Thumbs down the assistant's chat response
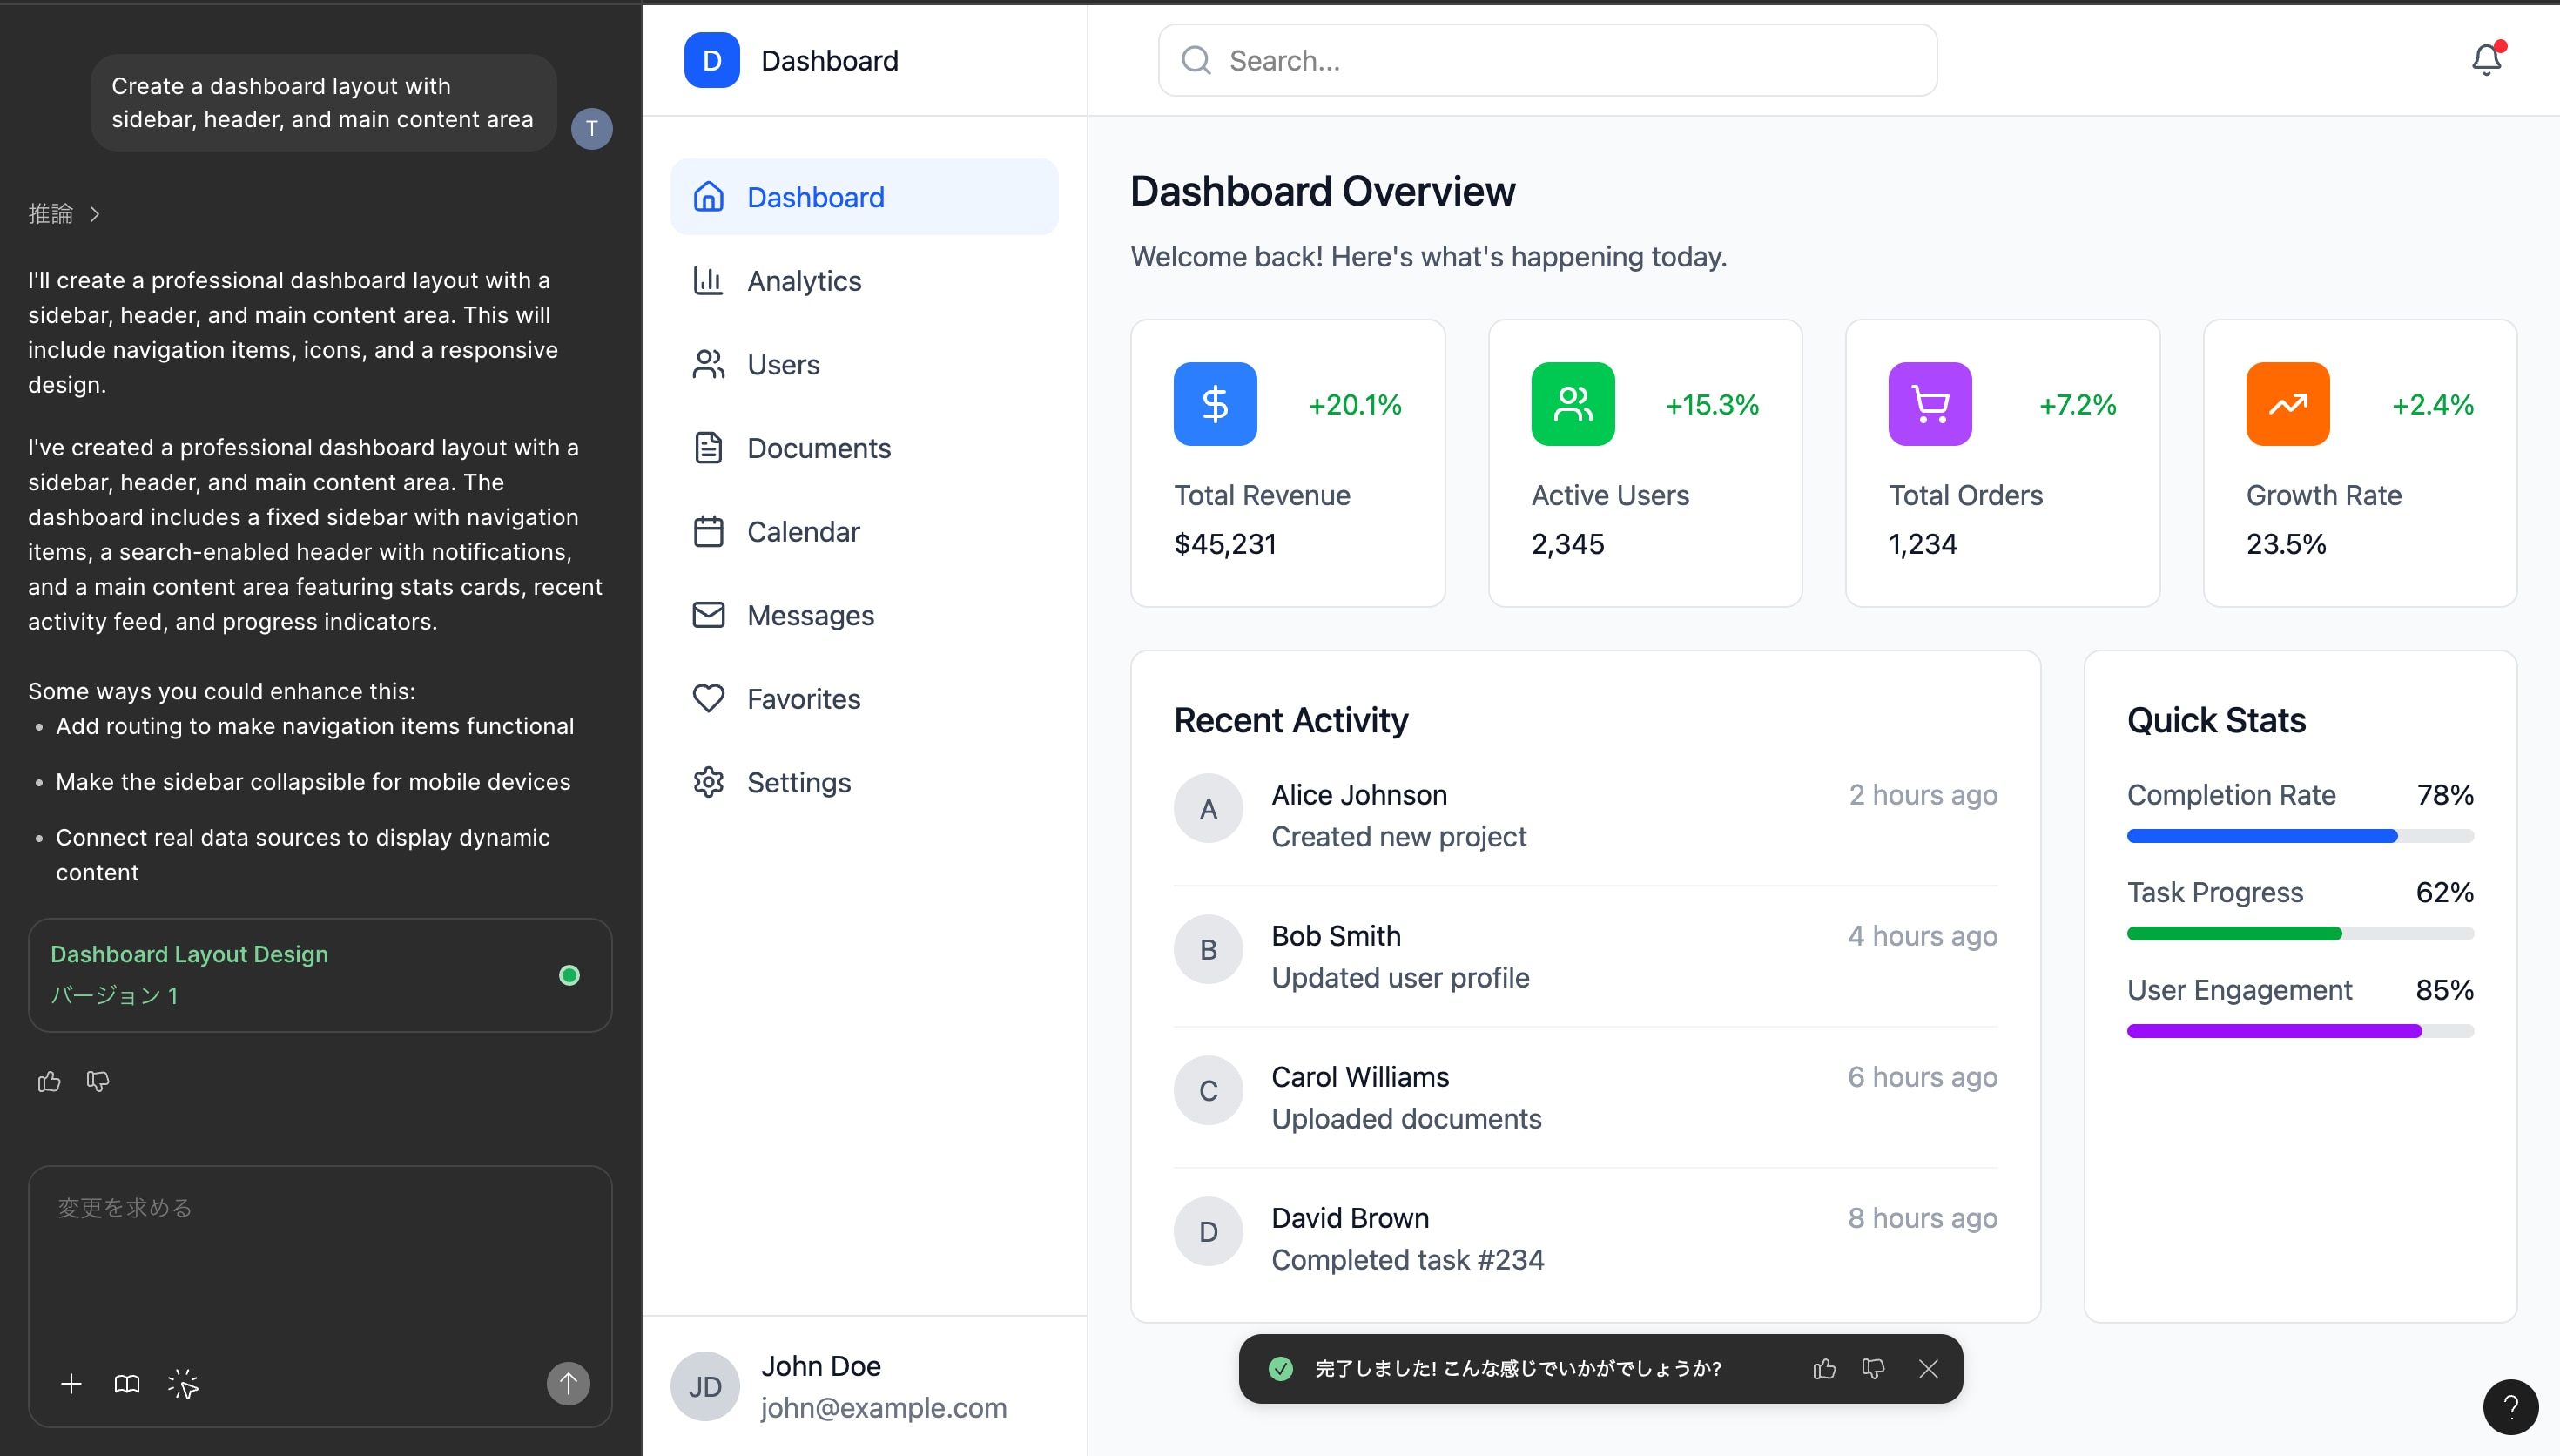 click(98, 1081)
